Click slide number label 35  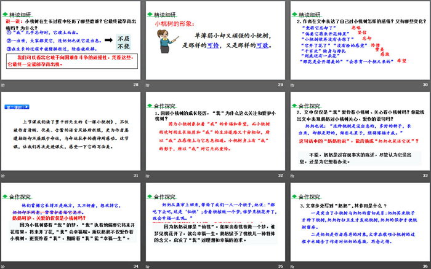coord(280,266)
